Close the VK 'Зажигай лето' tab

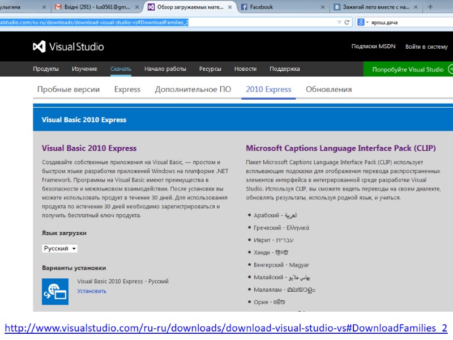416,7
